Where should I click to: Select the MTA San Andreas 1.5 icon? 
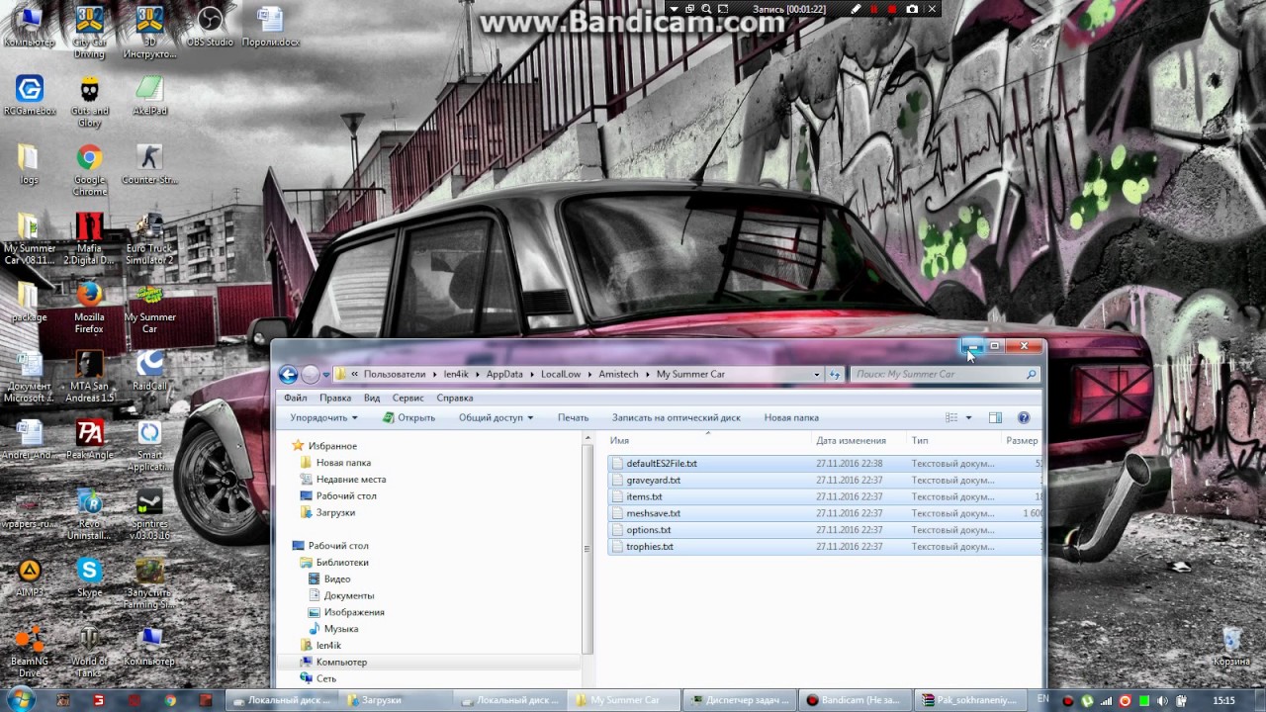(x=89, y=377)
